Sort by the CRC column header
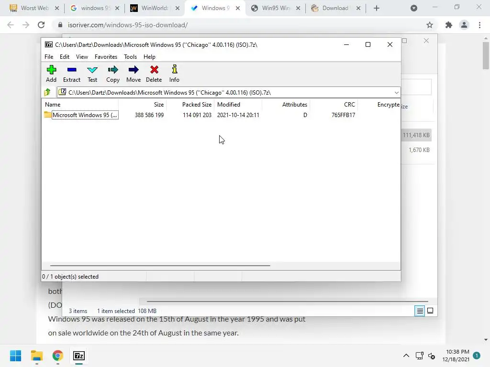Viewport: 490px width, 367px height. tap(334, 105)
